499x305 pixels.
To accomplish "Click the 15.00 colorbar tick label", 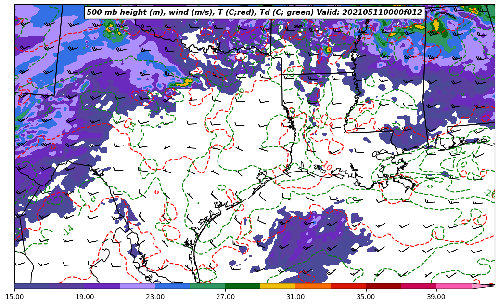I will [14, 297].
